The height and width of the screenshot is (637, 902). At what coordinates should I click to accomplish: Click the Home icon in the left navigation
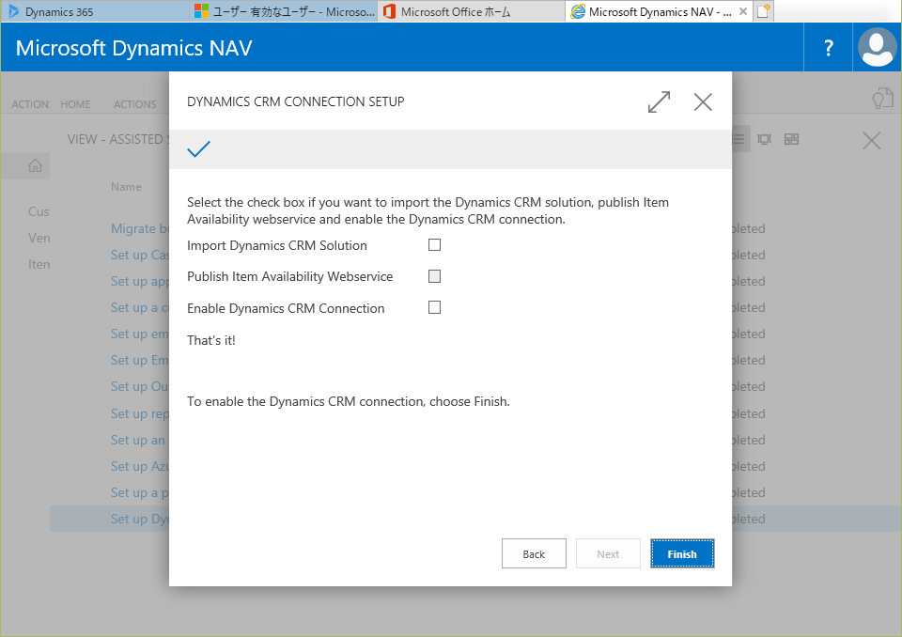click(x=36, y=166)
